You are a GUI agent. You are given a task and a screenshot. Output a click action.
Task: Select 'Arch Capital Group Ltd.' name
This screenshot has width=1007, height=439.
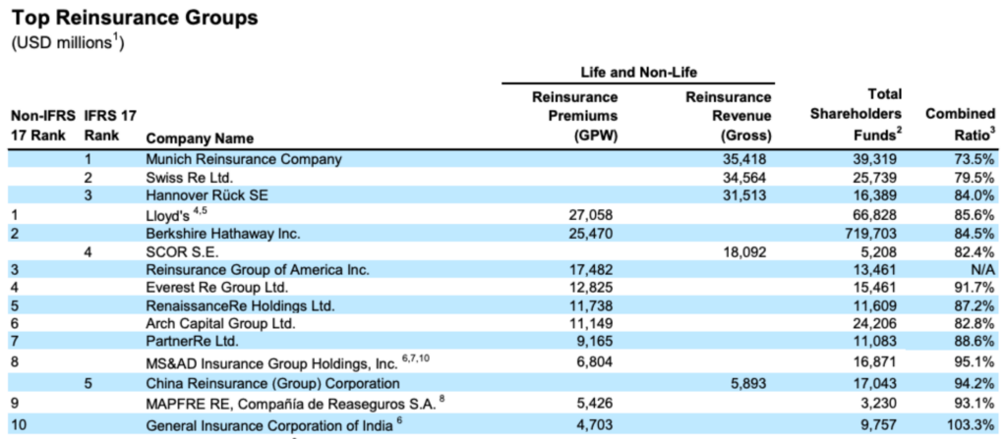(x=221, y=325)
